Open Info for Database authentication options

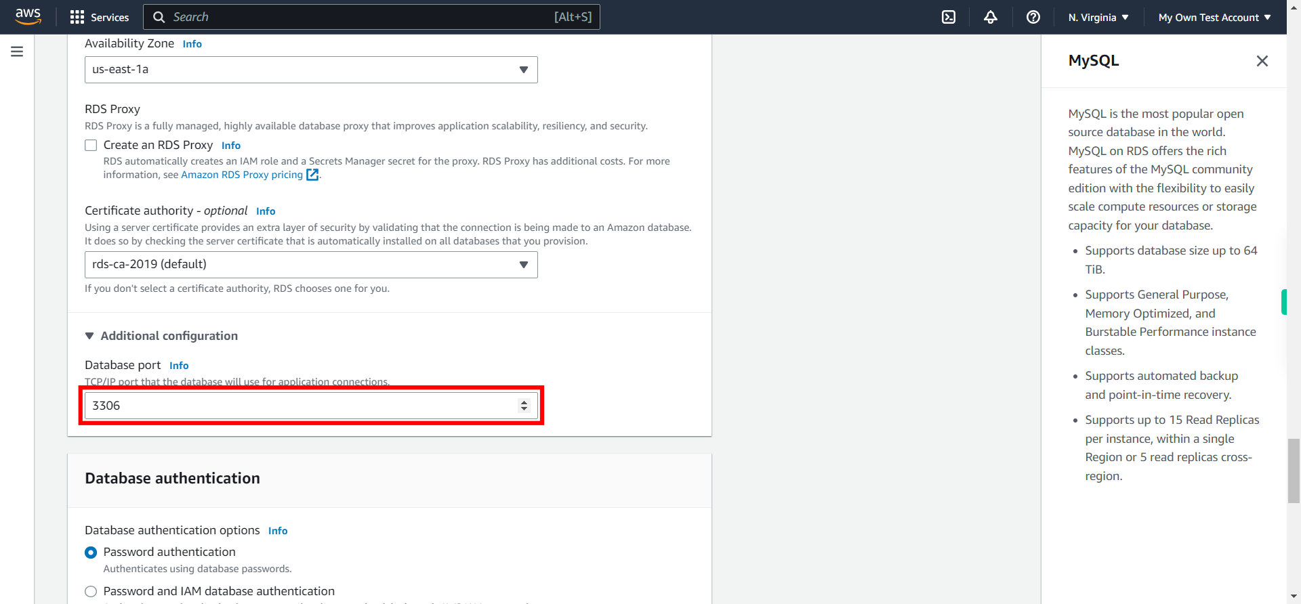pos(278,531)
